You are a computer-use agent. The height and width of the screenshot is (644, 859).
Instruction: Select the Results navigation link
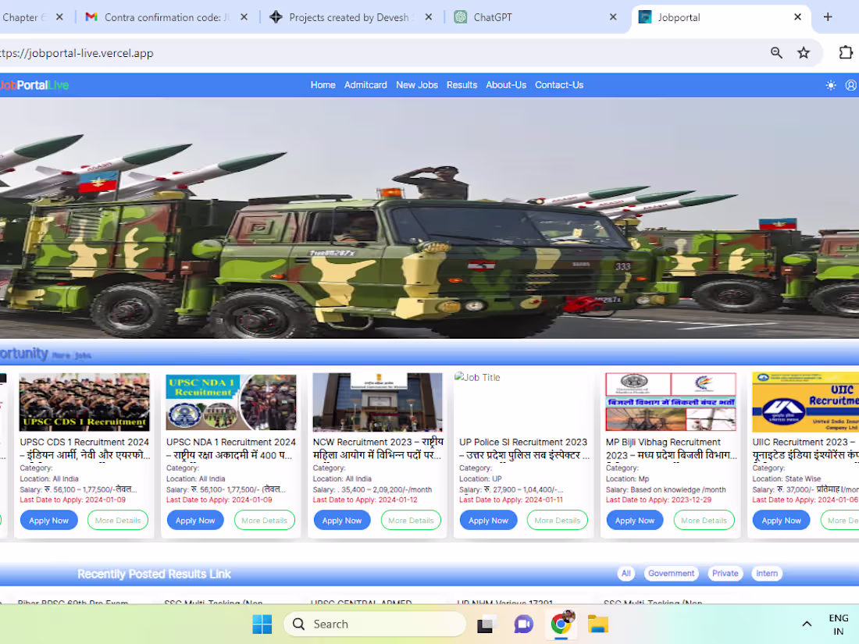[x=462, y=84]
